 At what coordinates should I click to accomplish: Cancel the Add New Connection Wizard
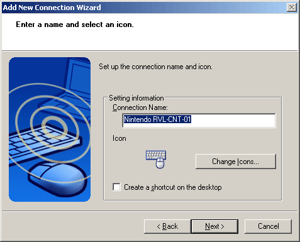click(x=268, y=226)
